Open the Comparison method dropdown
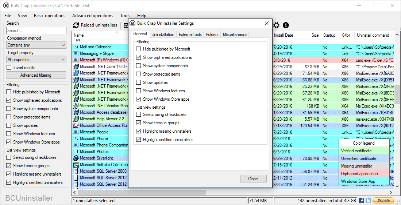401x205 pixels. click(36, 45)
